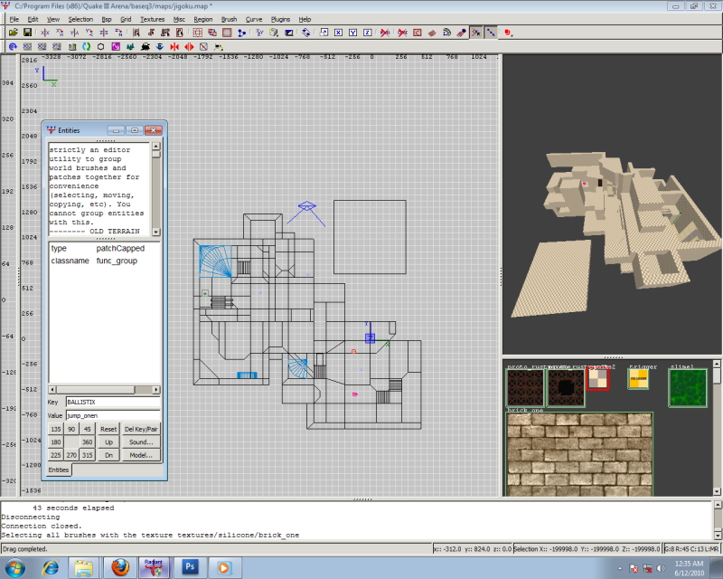Click the Value input field
723x579 pixels.
[113, 415]
